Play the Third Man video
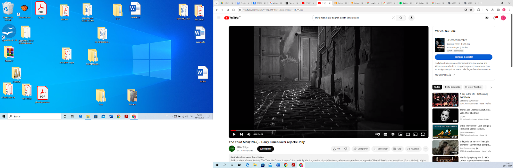The width and height of the screenshot is (513, 168). [234, 134]
